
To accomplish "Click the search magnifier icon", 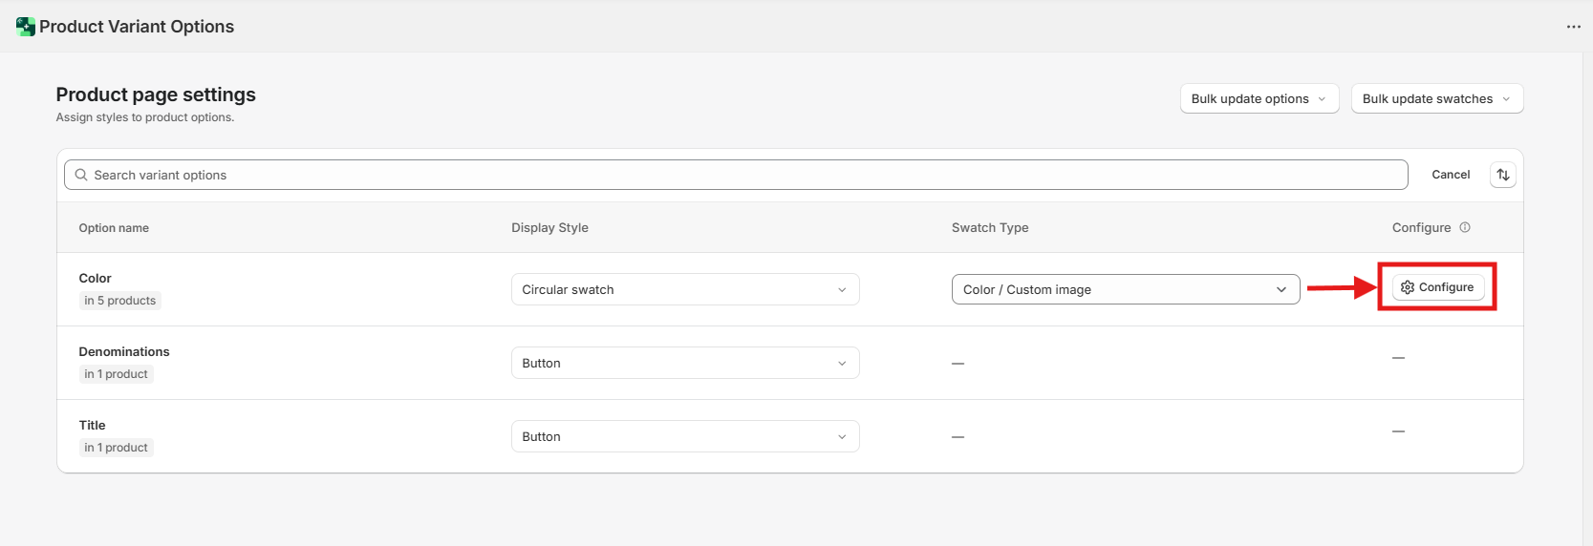I will click(x=81, y=175).
